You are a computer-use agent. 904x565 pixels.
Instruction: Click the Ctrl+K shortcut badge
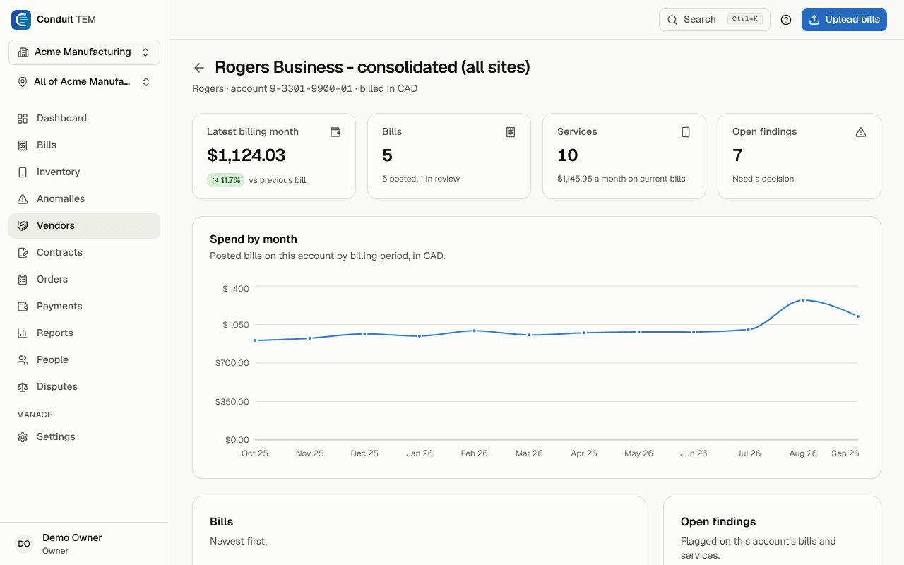745,20
